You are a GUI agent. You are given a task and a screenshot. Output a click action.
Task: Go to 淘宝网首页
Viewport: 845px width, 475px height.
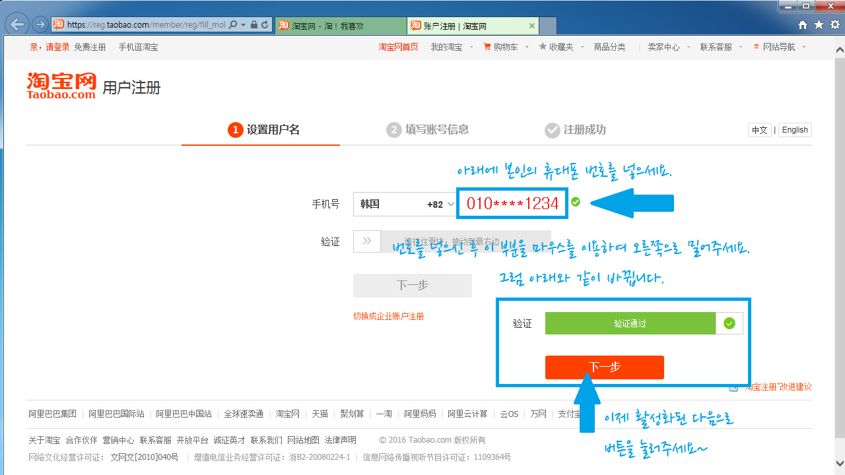[x=398, y=47]
